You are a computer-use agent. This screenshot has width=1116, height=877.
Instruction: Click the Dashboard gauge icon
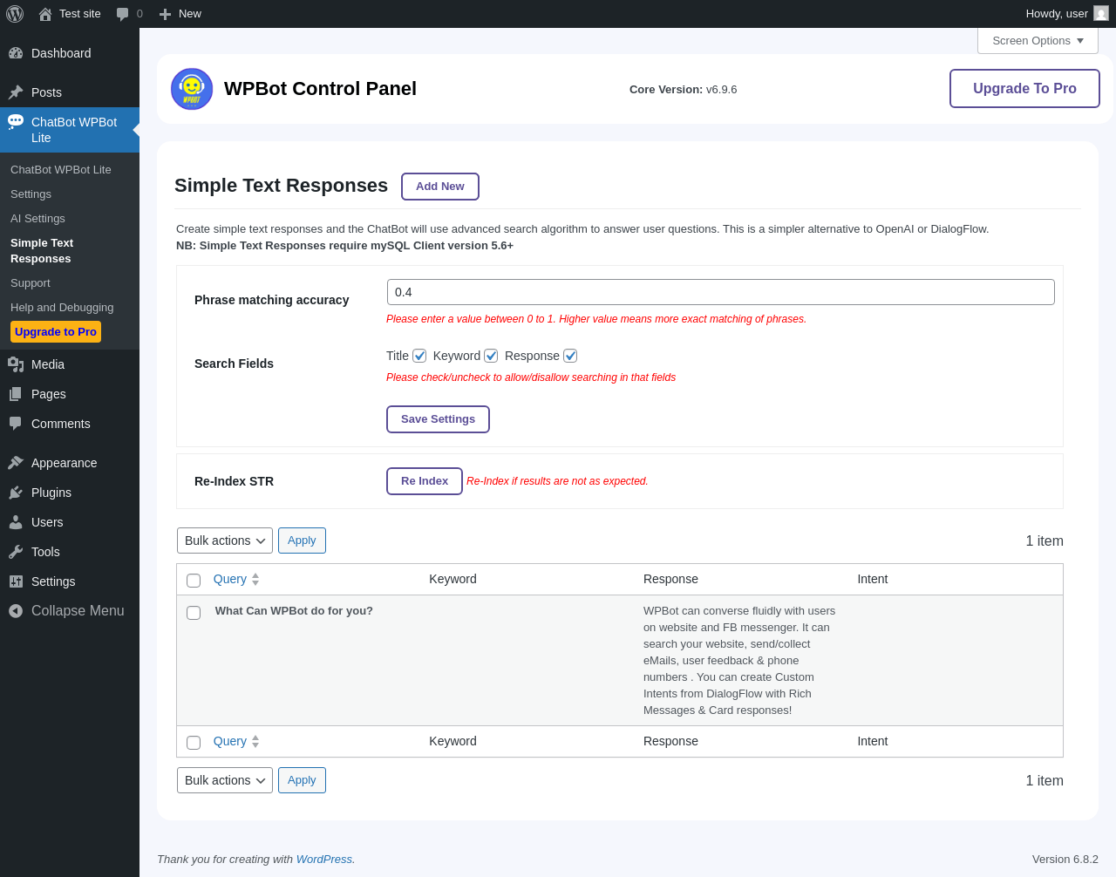(16, 53)
